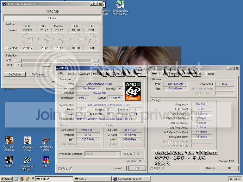Click DRAM Idle Timer 16 clocks value
The height and width of the screenshot is (182, 243).
point(202,136)
